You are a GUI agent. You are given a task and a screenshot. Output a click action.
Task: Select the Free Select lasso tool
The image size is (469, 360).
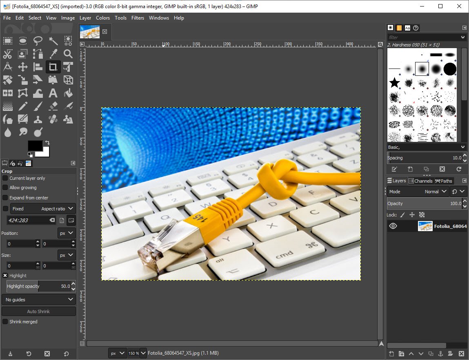(38, 40)
